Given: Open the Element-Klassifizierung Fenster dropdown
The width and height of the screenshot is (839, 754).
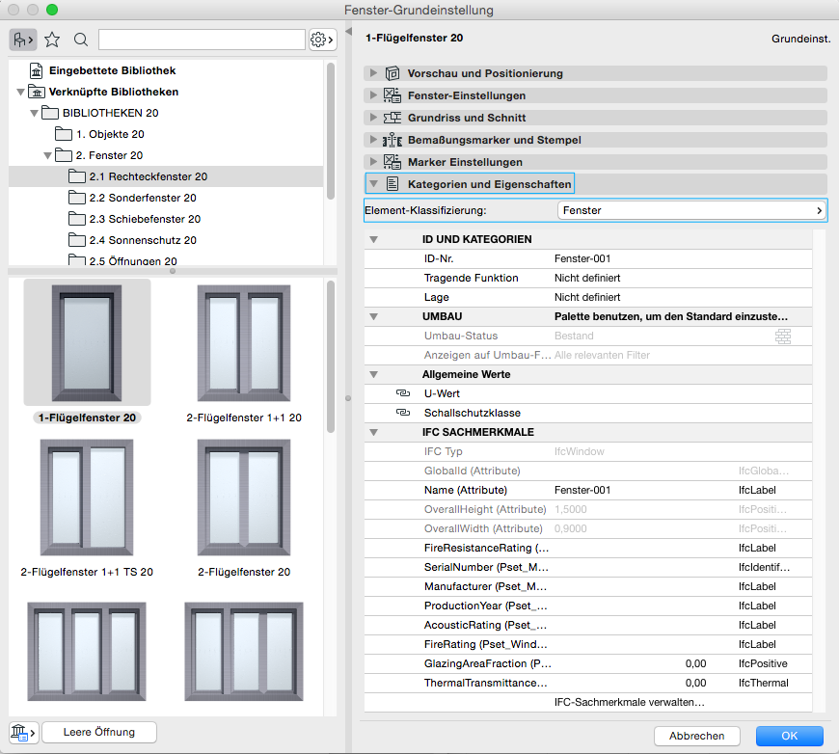Looking at the screenshot, I should [x=691, y=209].
